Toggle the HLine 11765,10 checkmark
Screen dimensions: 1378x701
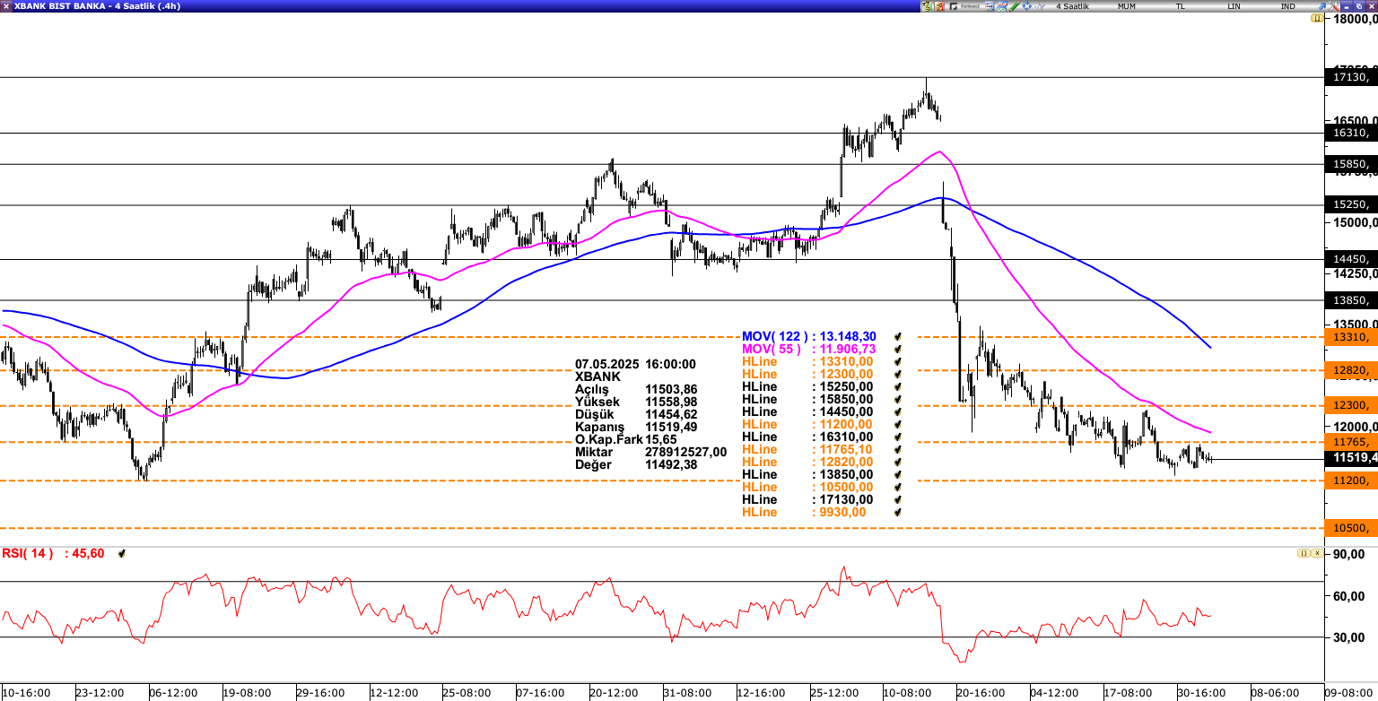point(897,449)
